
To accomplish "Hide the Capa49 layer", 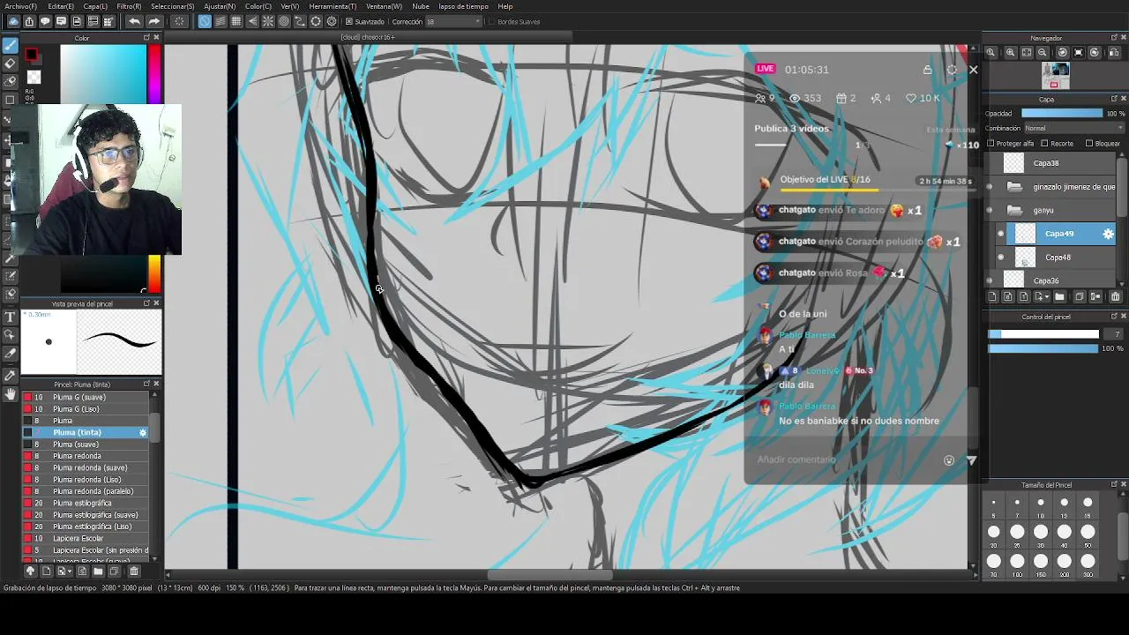I will 1000,234.
